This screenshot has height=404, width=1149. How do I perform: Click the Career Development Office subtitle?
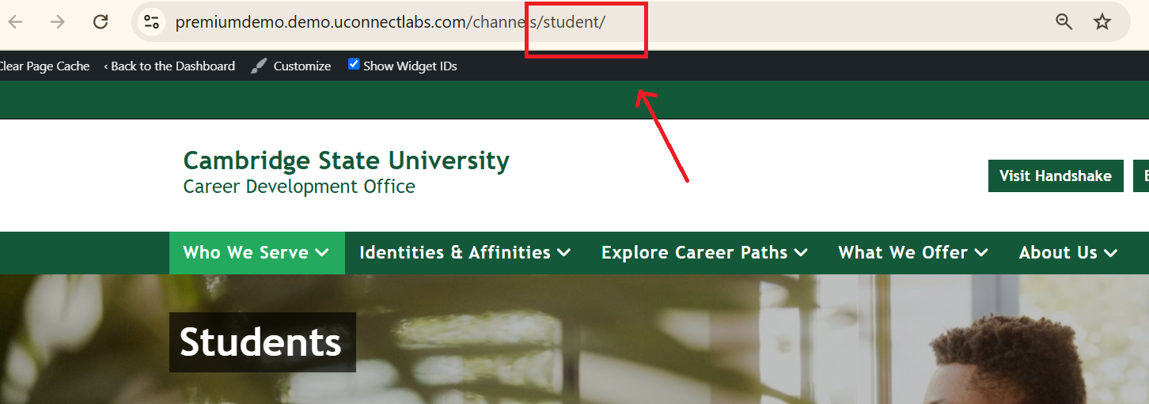point(299,187)
